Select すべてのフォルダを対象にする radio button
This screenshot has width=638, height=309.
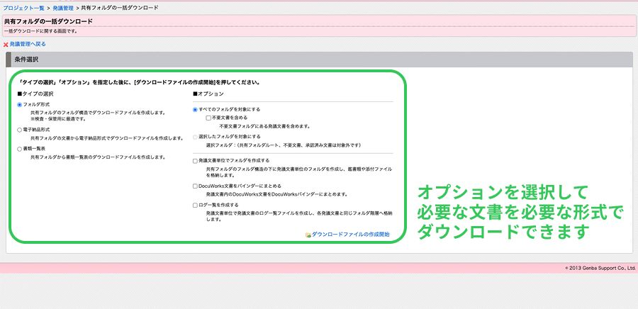click(x=196, y=110)
